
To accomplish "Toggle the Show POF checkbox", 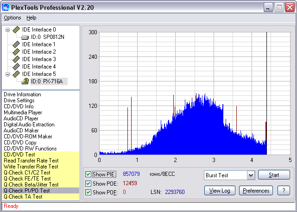I will coord(88,192).
